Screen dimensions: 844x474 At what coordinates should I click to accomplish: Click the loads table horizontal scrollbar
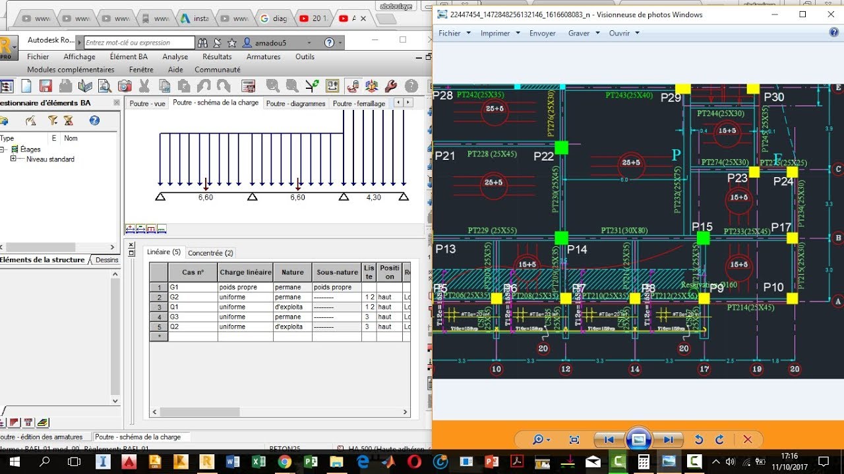pyautogui.click(x=280, y=412)
